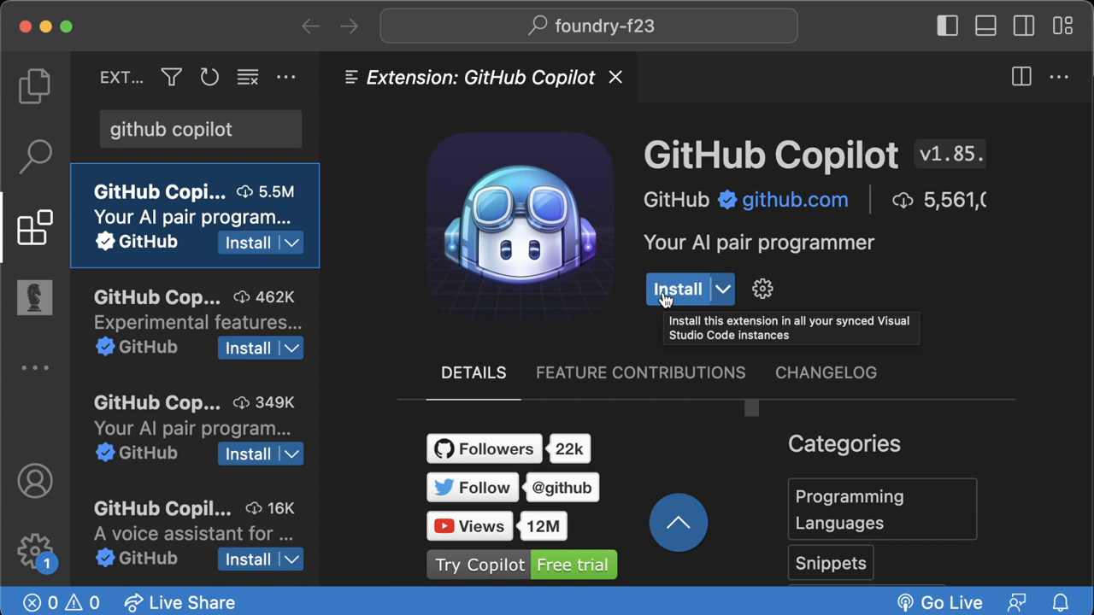Click the github copilot search field
Screen dimensions: 1094x615
click(200, 129)
